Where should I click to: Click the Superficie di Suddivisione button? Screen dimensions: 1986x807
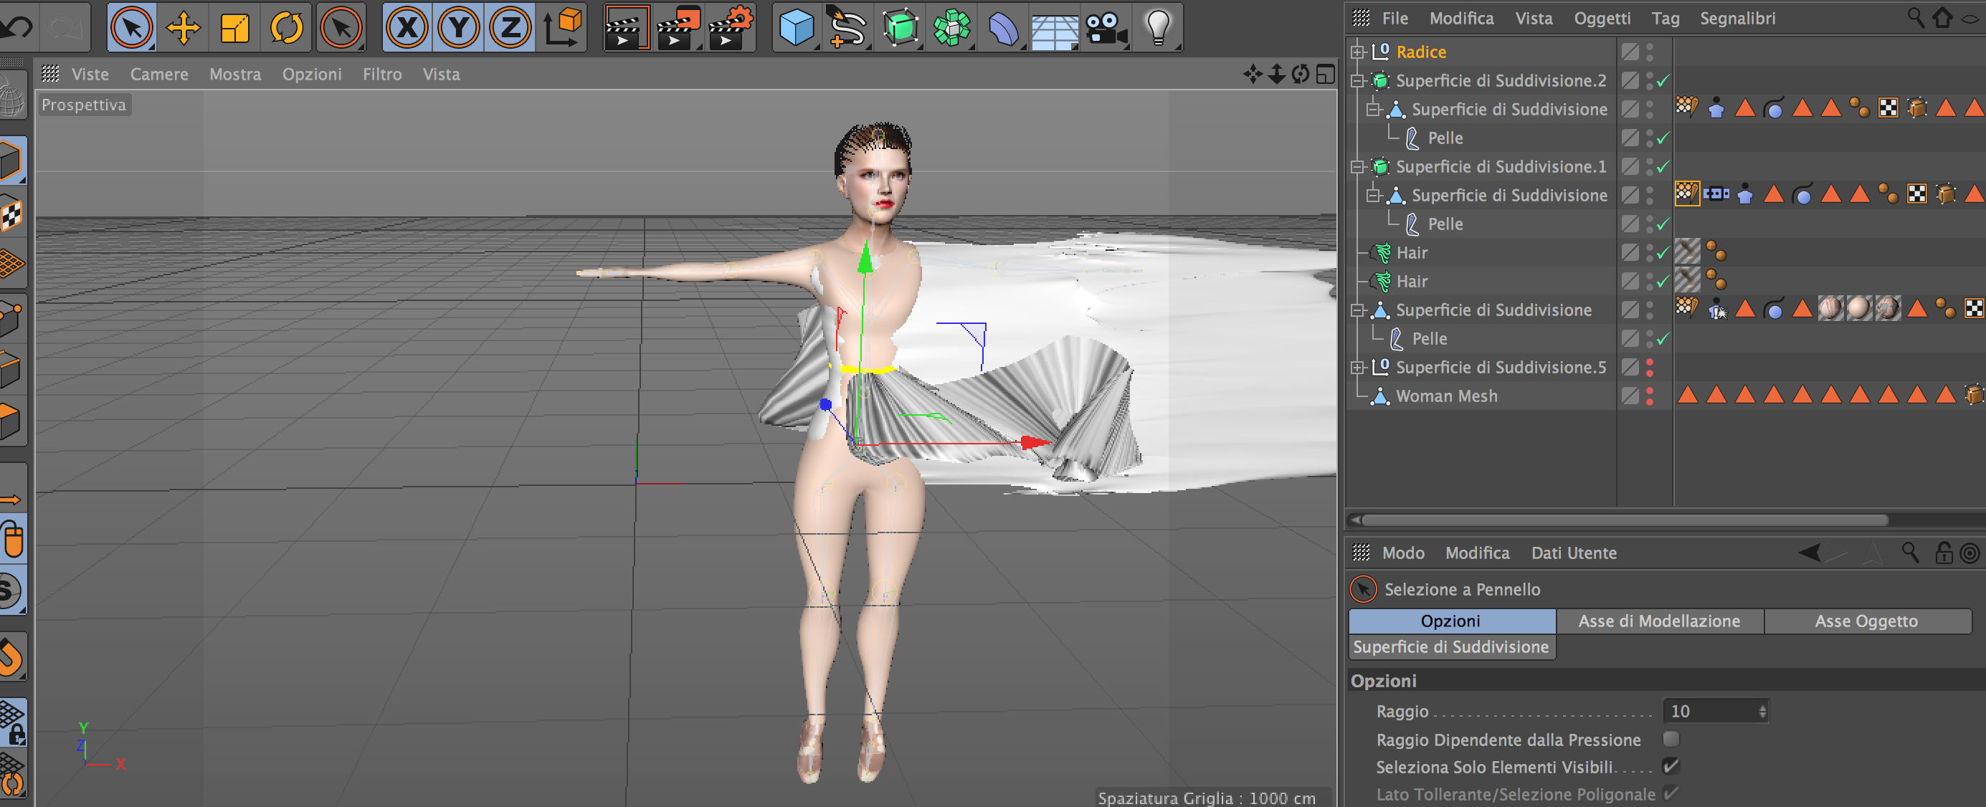pos(1451,646)
